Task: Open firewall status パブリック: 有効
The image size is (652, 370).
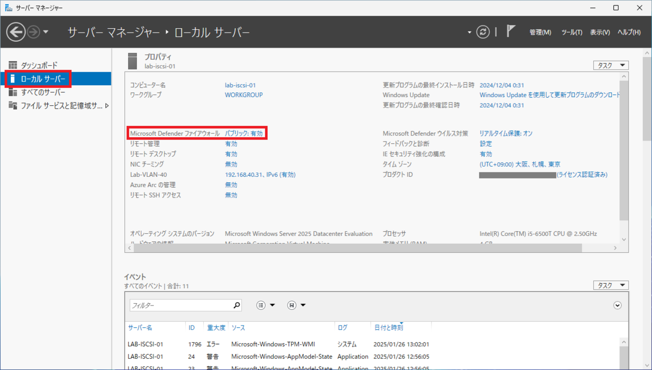Action: (244, 133)
